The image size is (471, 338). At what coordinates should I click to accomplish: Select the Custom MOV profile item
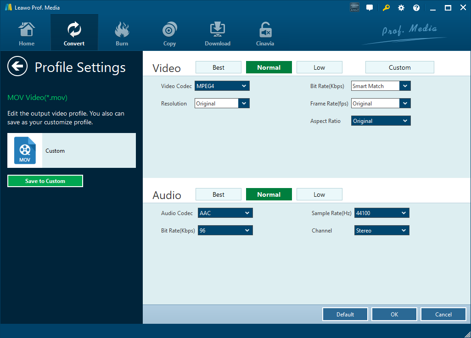[72, 151]
